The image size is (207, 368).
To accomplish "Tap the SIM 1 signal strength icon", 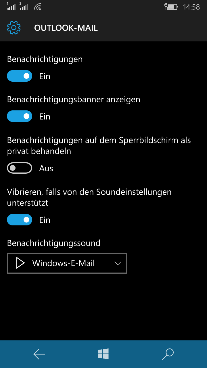I will (11, 6).
